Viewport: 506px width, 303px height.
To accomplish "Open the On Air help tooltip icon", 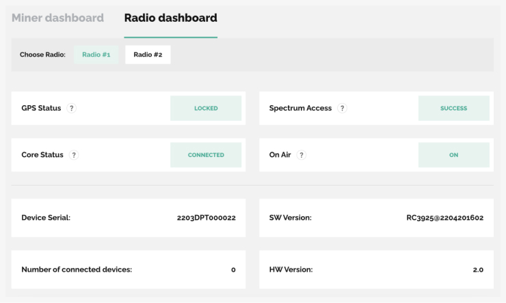I will pos(301,155).
